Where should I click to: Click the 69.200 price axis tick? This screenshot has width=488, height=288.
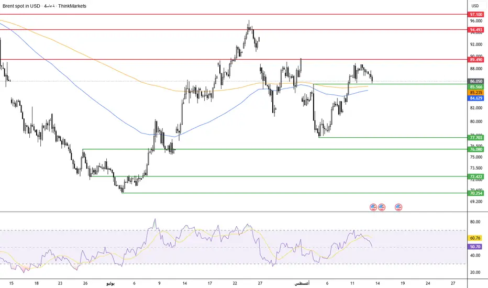click(476, 202)
